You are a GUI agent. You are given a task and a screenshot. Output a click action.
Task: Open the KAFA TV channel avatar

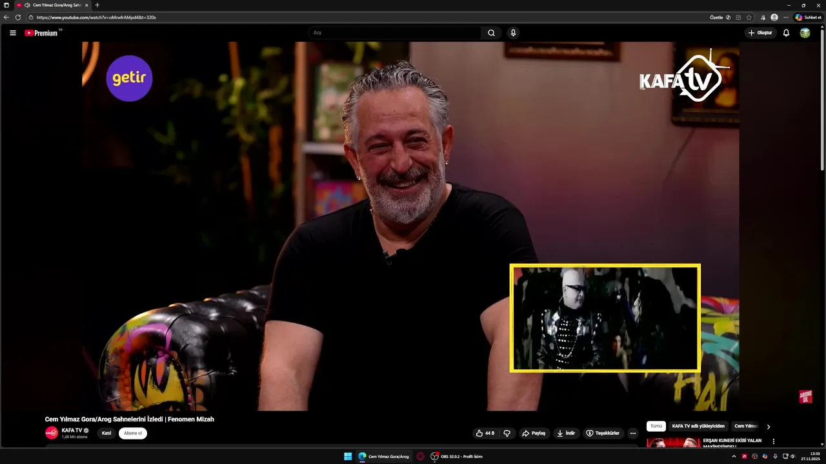[x=52, y=433]
